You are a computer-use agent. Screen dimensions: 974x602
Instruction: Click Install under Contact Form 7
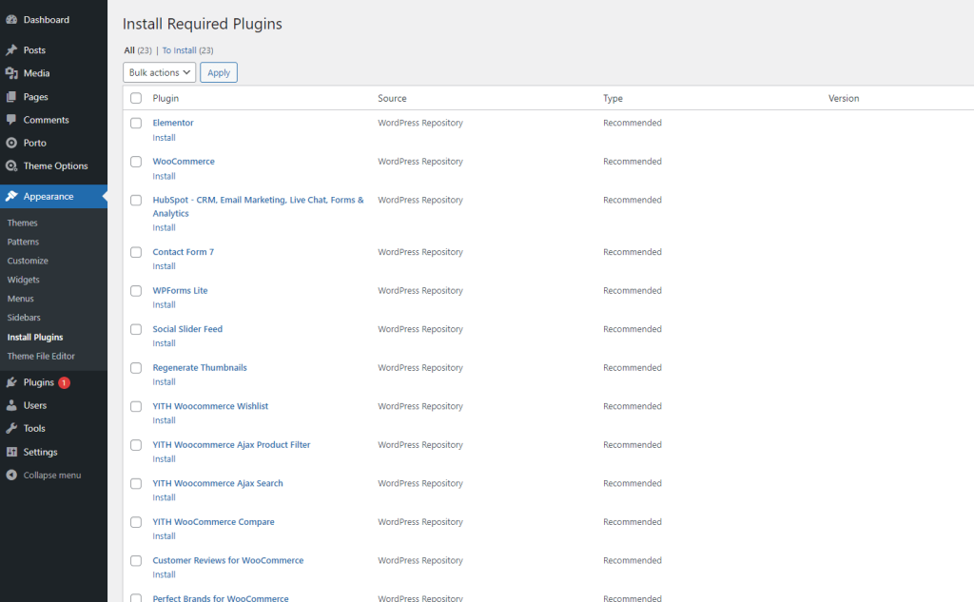click(164, 266)
